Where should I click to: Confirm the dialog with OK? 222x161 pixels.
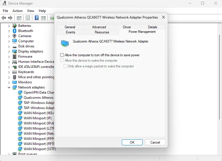132,142
